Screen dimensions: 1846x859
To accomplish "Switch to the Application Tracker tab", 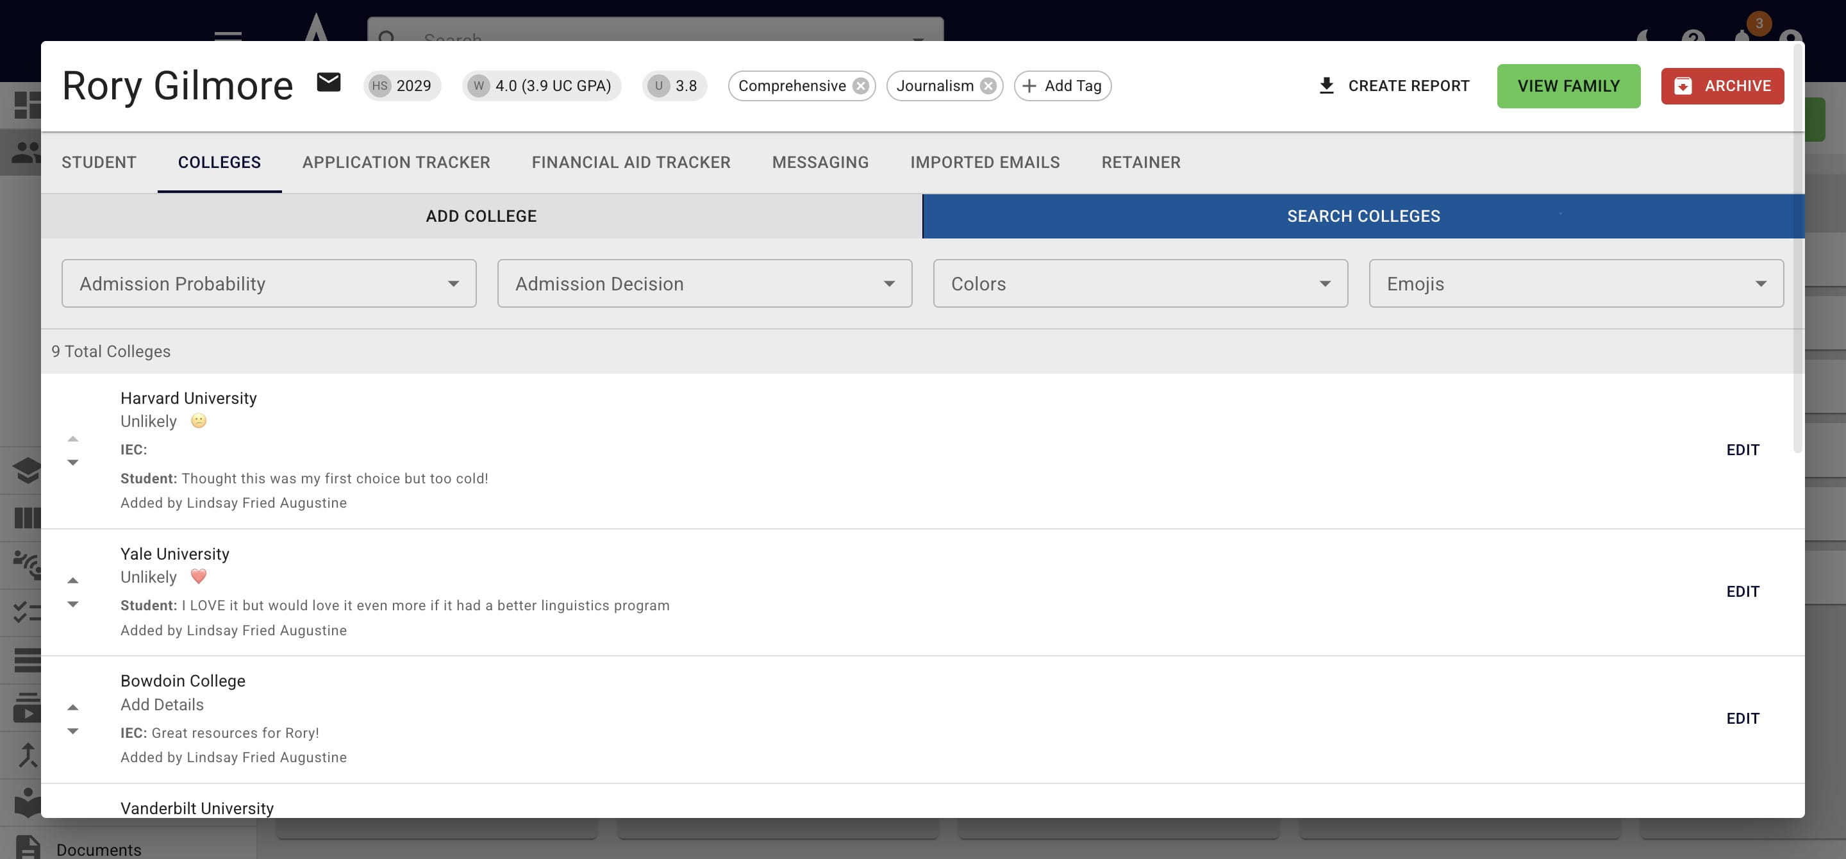I will point(396,163).
